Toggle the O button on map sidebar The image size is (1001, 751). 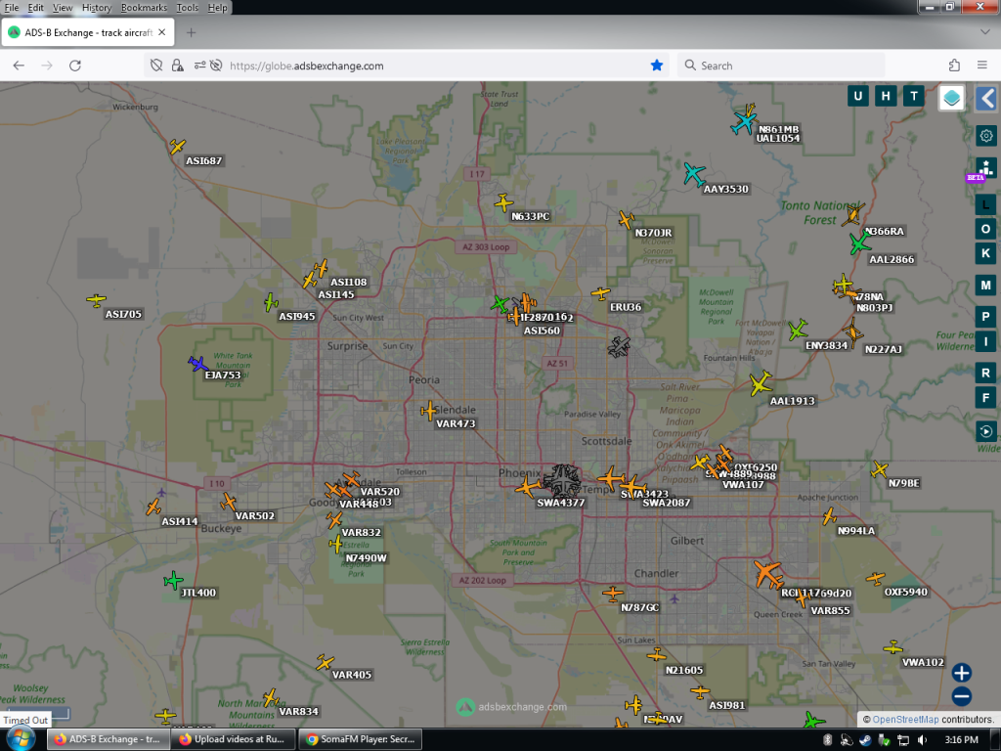[x=985, y=229]
